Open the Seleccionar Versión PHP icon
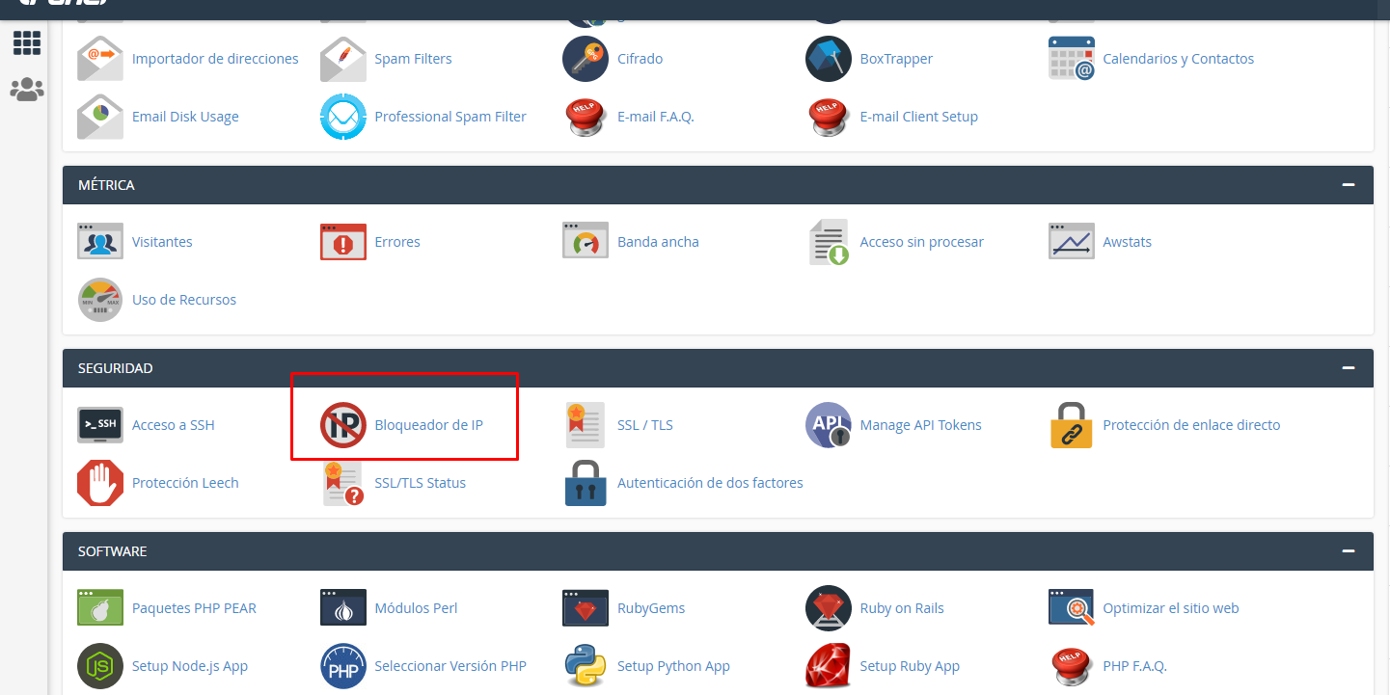1390x695 pixels. click(343, 666)
